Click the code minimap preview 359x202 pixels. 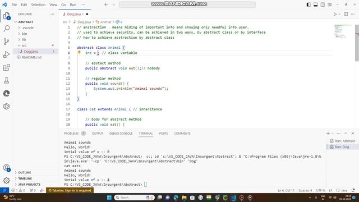(343, 31)
